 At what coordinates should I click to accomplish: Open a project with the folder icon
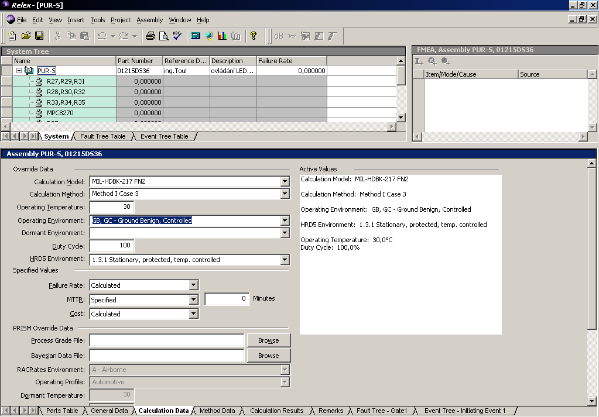coord(26,36)
